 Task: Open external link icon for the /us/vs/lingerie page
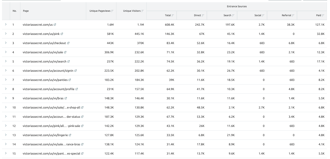coord(70,135)
